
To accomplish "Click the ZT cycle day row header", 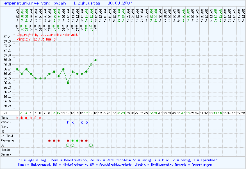I will (x=5, y=112).
